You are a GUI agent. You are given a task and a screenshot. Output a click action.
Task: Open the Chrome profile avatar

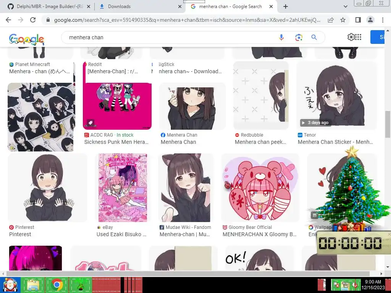pos(370,20)
